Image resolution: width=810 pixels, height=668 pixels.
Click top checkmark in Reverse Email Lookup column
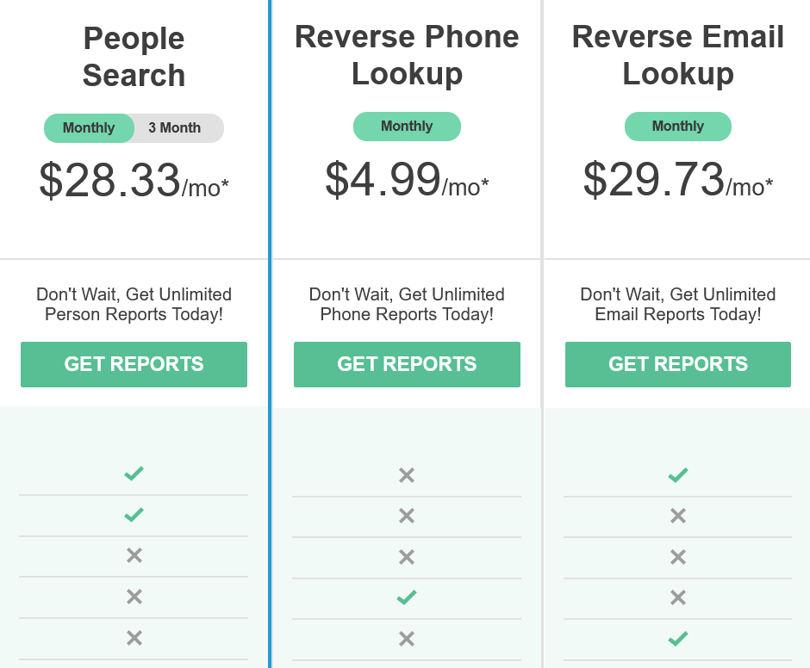pos(678,474)
